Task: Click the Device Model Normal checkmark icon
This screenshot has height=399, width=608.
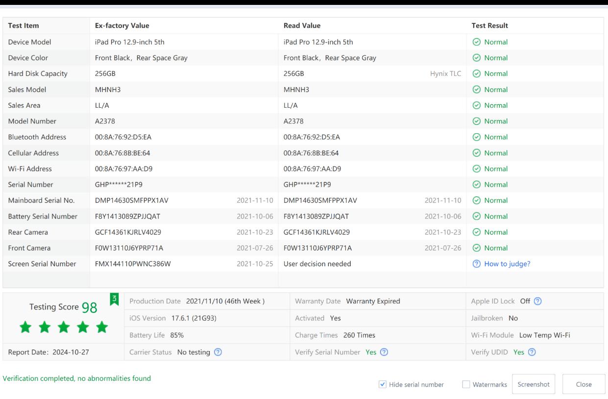Action: pyautogui.click(x=476, y=42)
